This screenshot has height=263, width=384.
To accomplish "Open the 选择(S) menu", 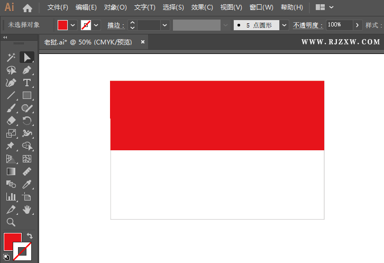I will (173, 7).
